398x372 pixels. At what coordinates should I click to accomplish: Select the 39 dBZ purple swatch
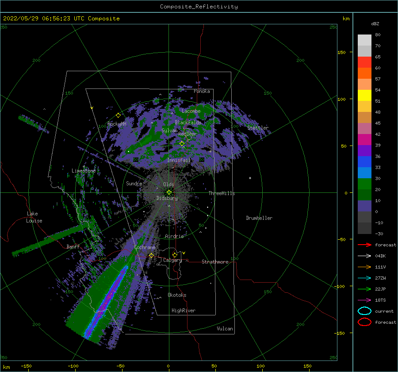coord(364,150)
